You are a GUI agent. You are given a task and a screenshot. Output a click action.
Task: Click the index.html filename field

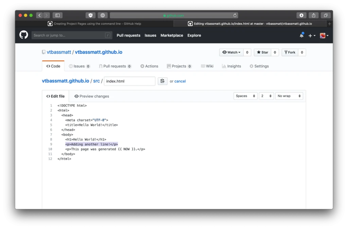pyautogui.click(x=129, y=81)
